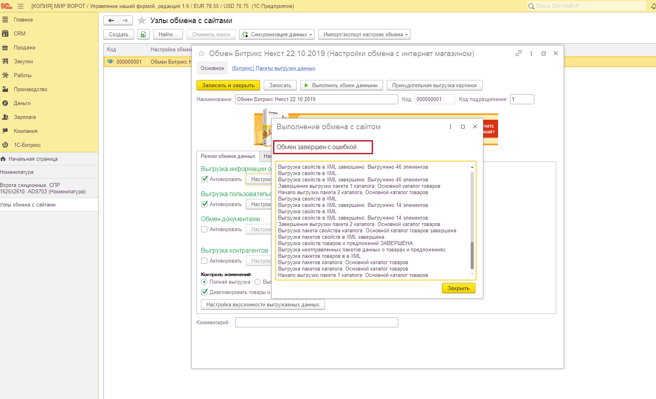Open the Главное section
This screenshot has height=399, width=656.
[x=23, y=19]
